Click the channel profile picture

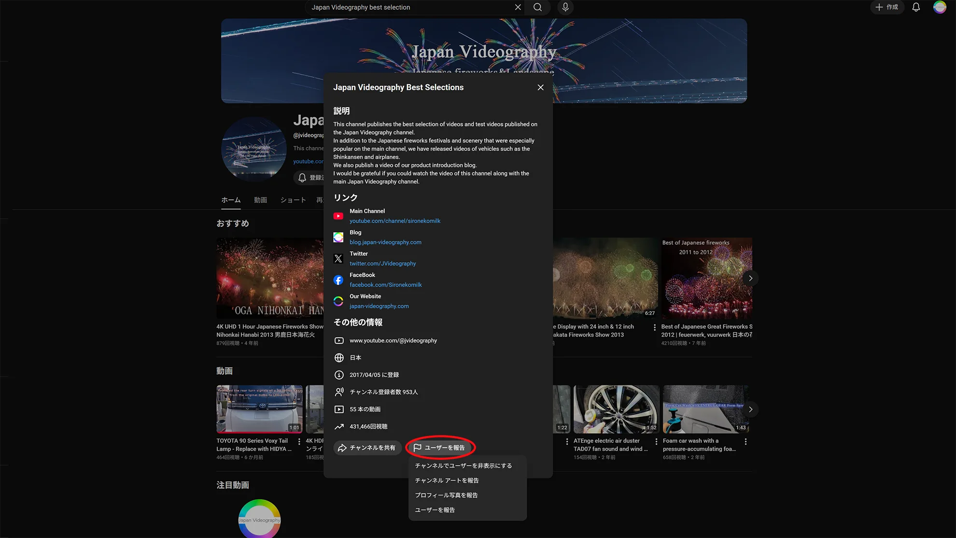click(254, 149)
